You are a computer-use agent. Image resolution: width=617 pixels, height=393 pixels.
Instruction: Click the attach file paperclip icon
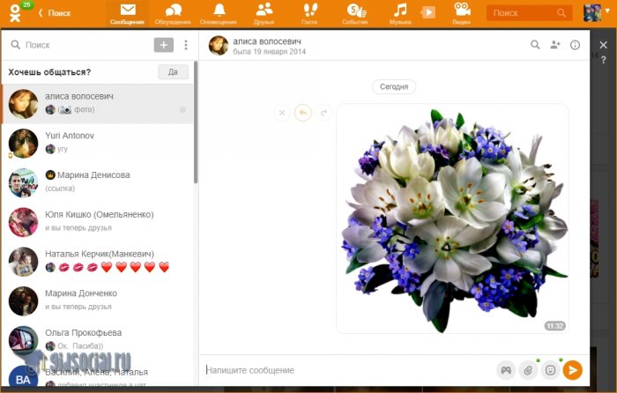pyautogui.click(x=528, y=370)
